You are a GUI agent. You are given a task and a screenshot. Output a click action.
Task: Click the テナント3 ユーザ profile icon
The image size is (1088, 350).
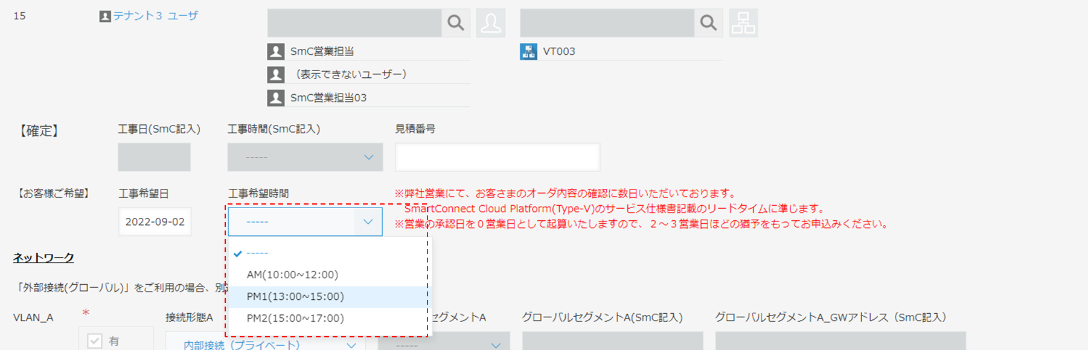click(105, 16)
